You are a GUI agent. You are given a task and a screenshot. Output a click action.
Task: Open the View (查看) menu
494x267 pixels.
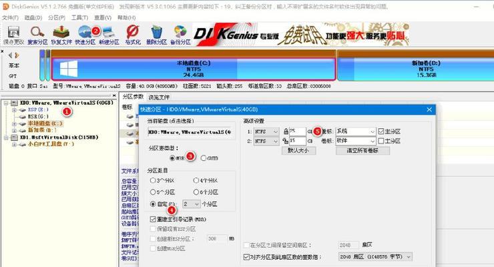tap(103, 17)
